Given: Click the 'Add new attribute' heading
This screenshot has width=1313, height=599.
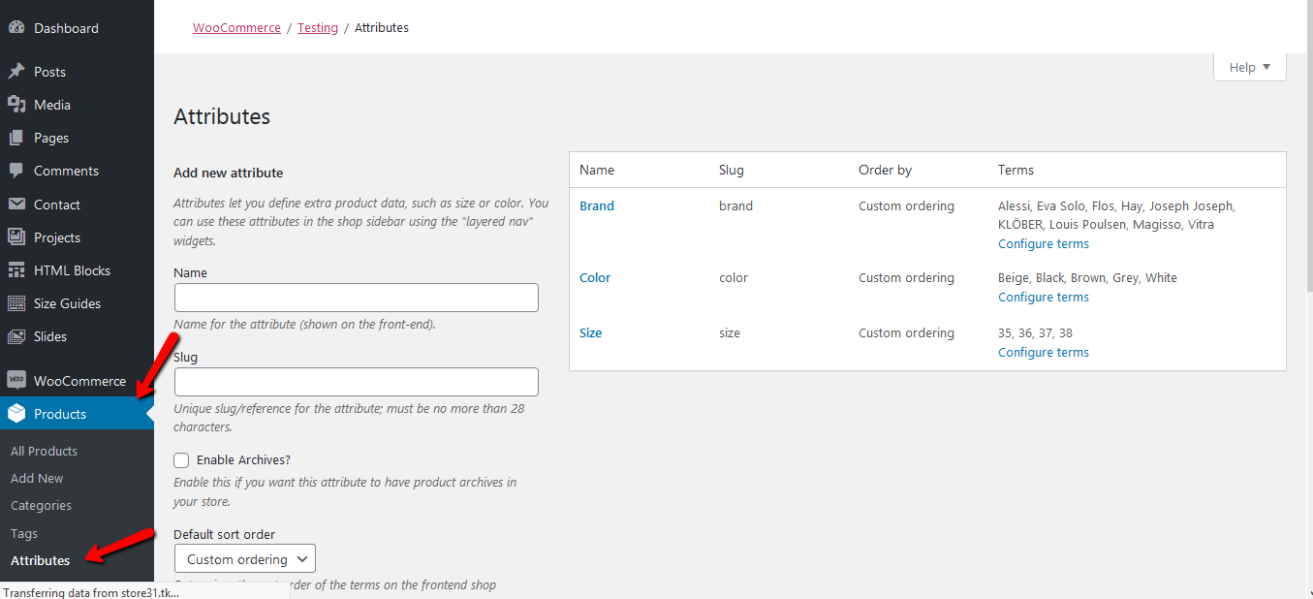Looking at the screenshot, I should click(x=228, y=173).
